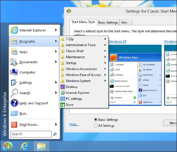Switch to the Skin tab
177x152 pixels.
coord(126,22)
